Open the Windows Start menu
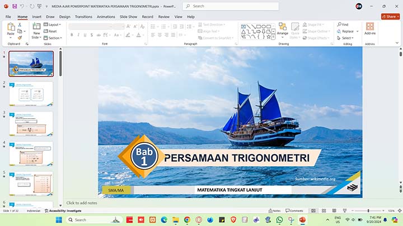403x226 pixels. [x=59, y=220]
